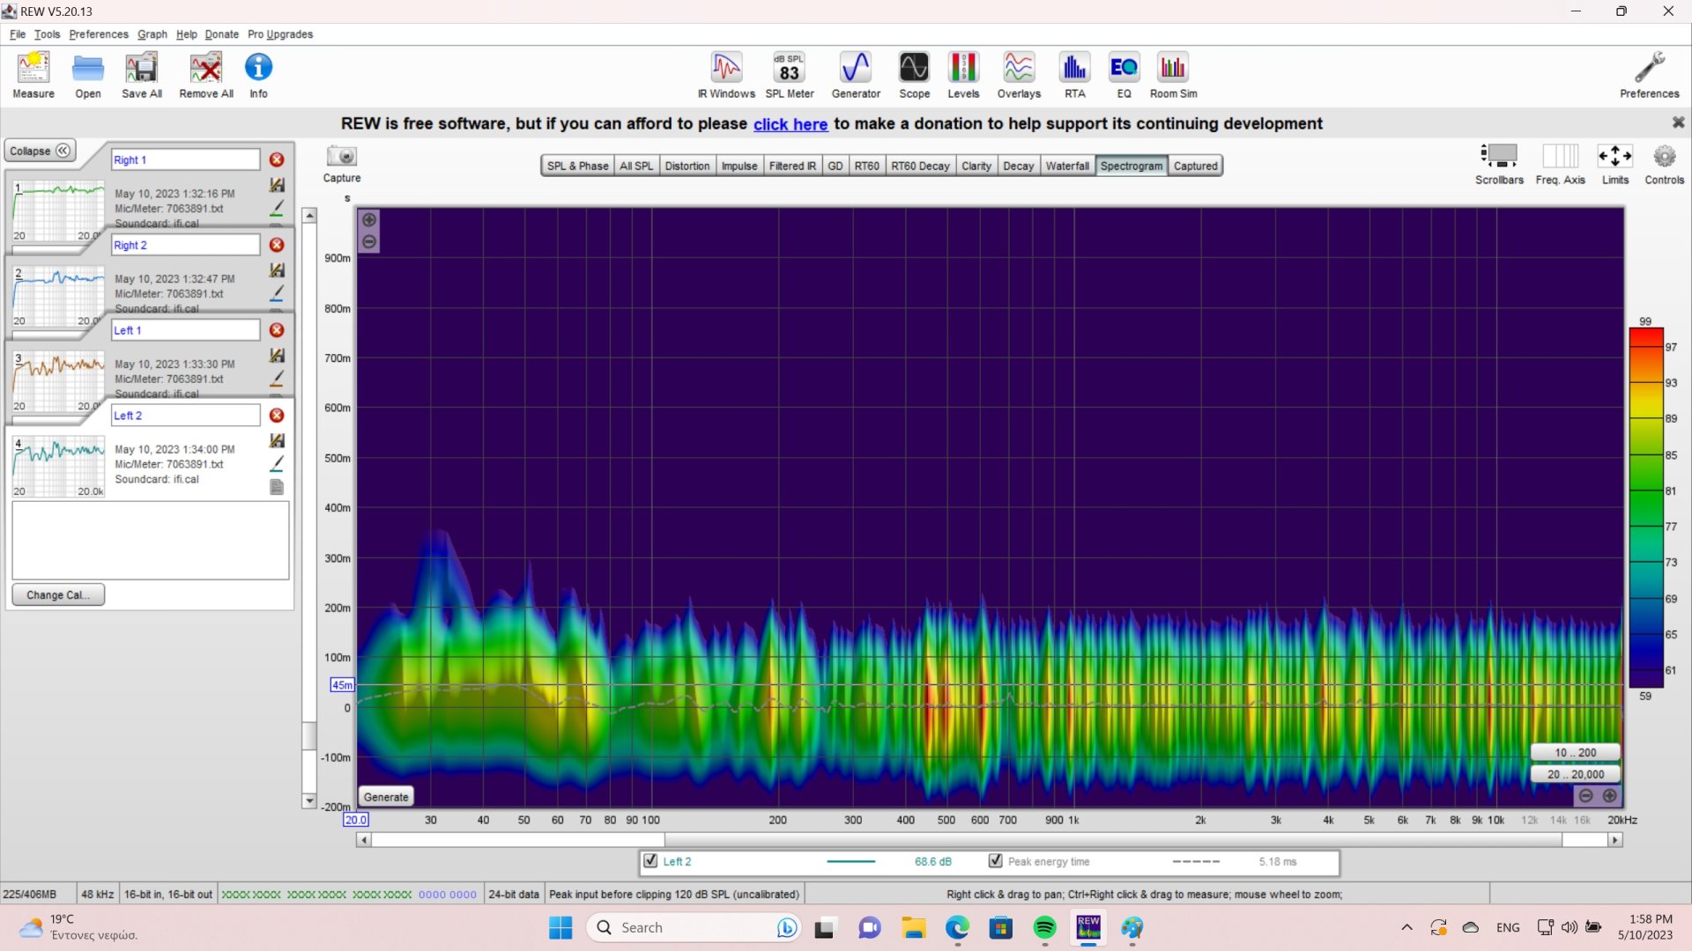Screen dimensions: 1692x951
Task: Click the Generate spectrogram button
Action: coord(386,797)
